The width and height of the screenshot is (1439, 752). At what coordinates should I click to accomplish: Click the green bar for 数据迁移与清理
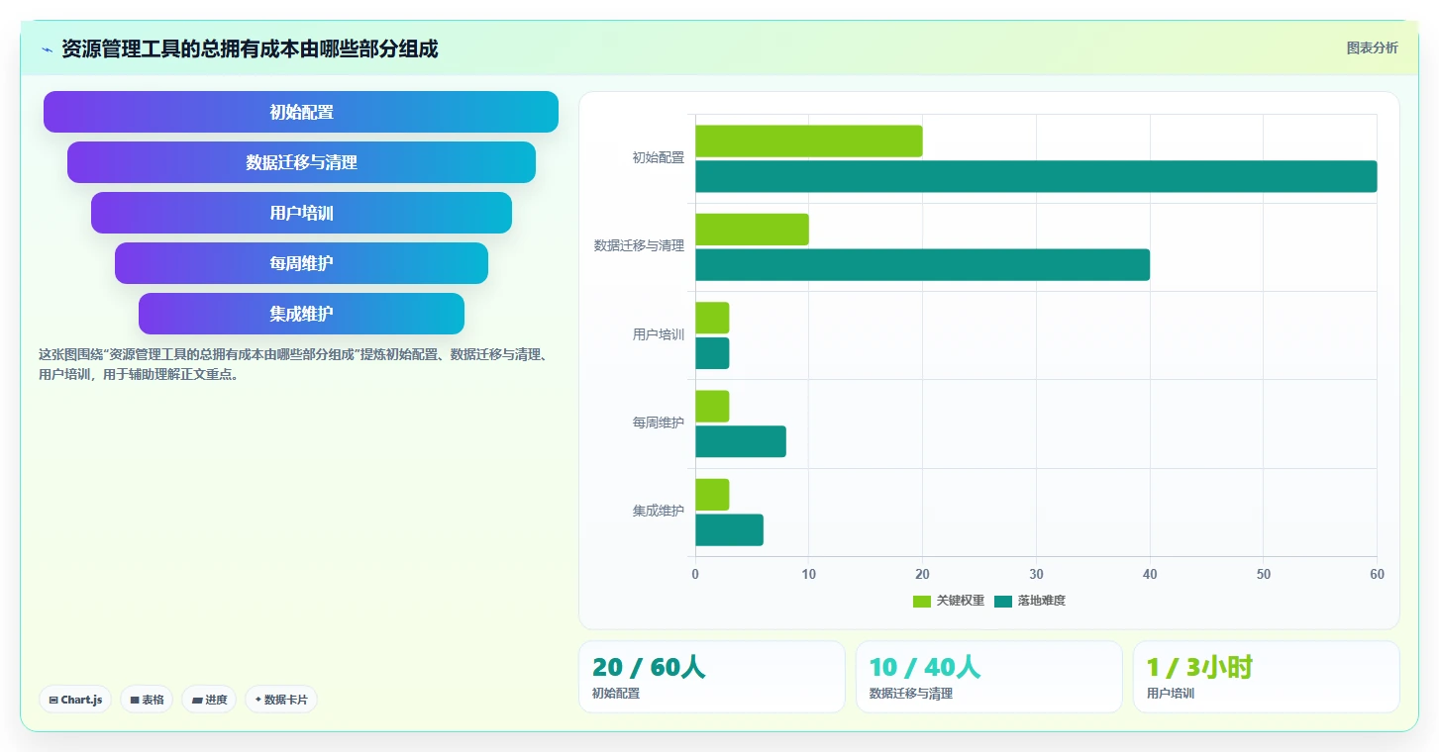click(x=752, y=230)
